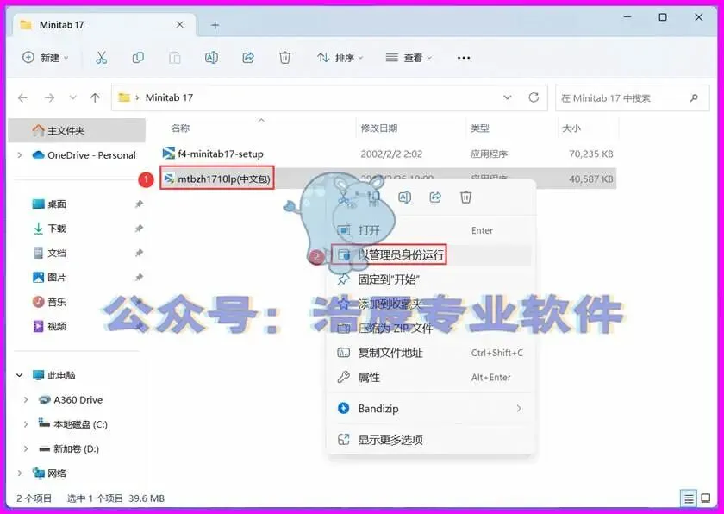Viewport: 724px width, 514px height.
Task: Open 图片 (Pictures) quick access item
Action: (x=49, y=278)
